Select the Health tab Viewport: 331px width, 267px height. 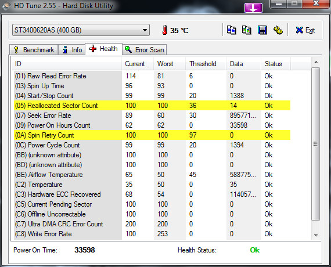[103, 49]
